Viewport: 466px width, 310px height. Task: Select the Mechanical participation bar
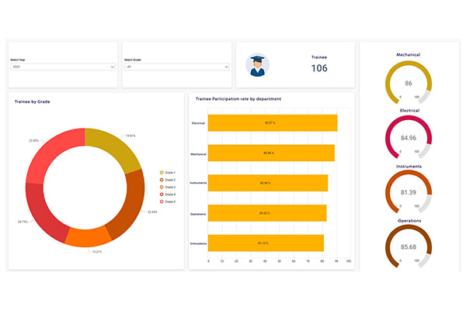point(270,153)
